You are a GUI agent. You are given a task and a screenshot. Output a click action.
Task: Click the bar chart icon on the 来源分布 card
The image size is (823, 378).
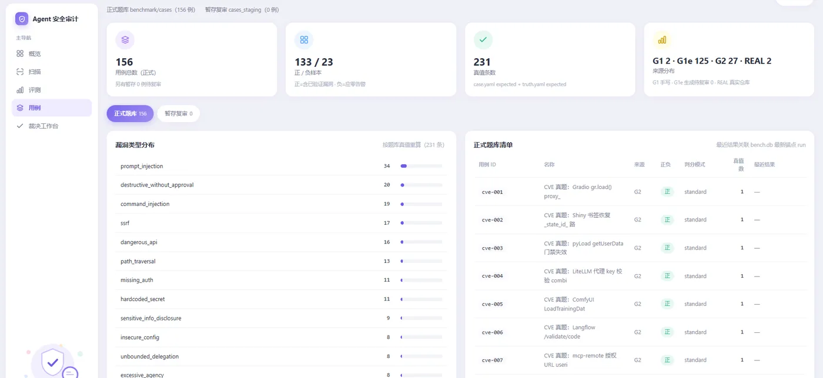[662, 40]
